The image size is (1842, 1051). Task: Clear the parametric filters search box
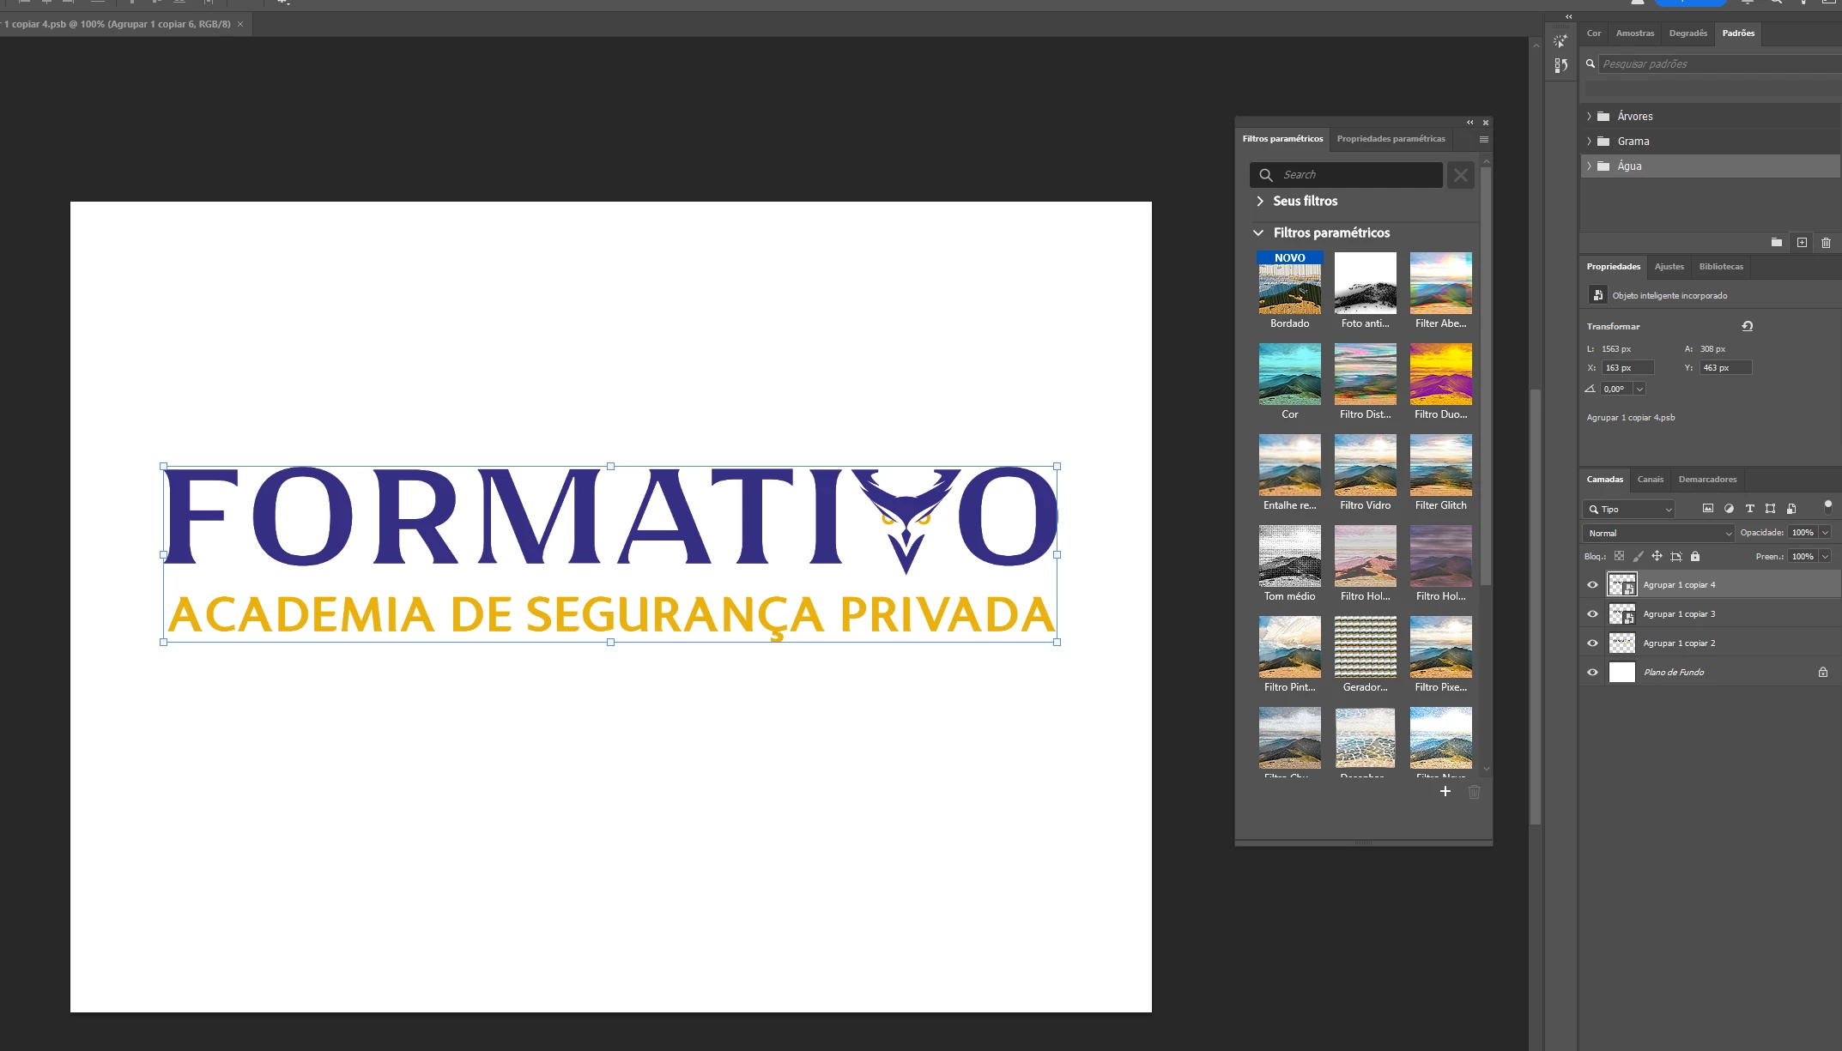click(1460, 175)
